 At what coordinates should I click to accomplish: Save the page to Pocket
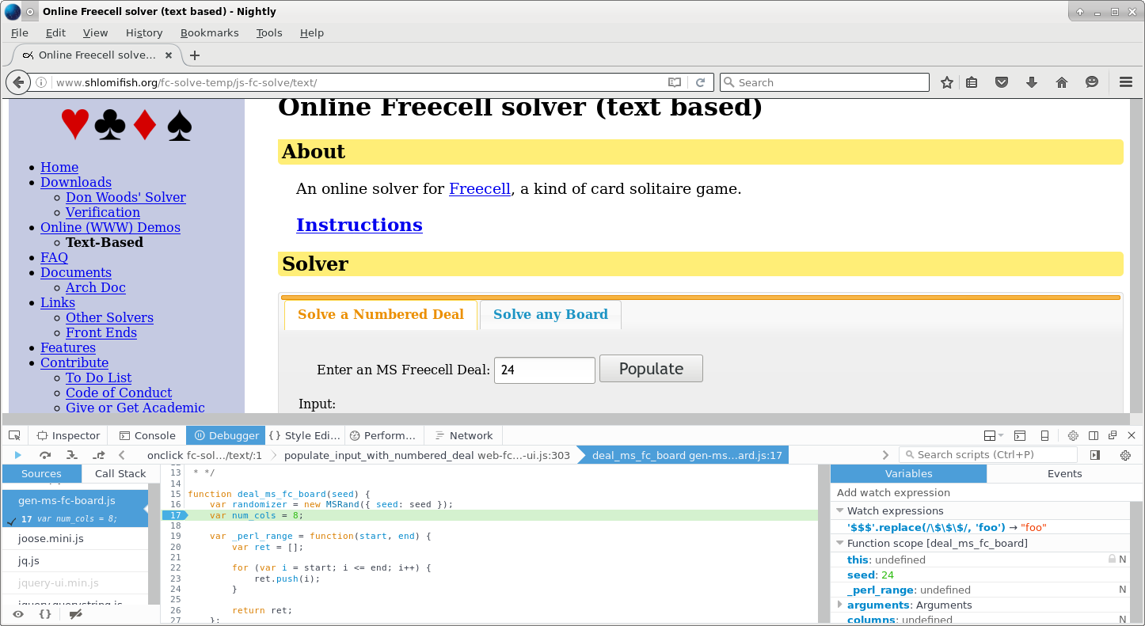1001,82
